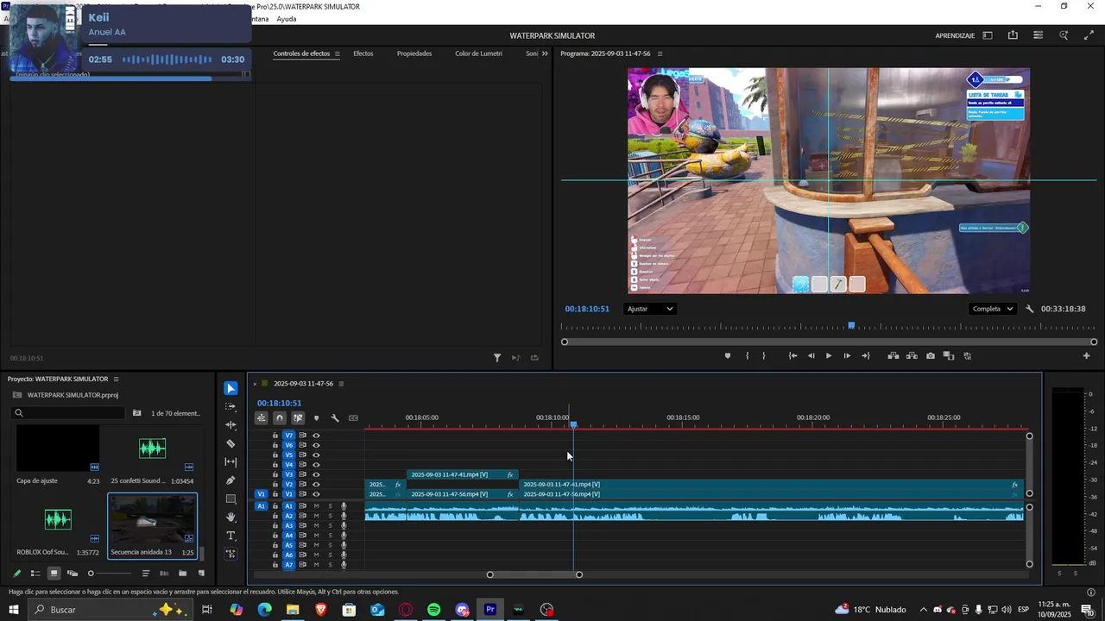This screenshot has height=621, width=1105.
Task: Open the Program monitor settings wrench
Action: point(1029,309)
